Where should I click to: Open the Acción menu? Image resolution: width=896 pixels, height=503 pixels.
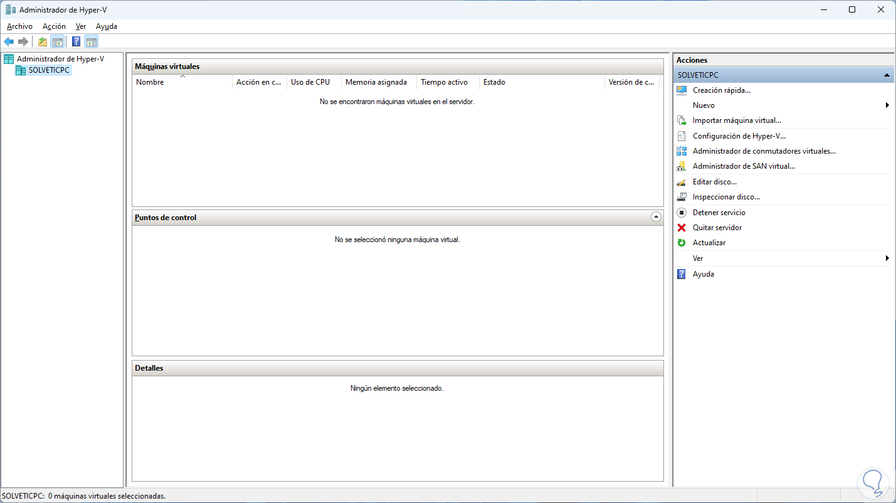[54, 26]
